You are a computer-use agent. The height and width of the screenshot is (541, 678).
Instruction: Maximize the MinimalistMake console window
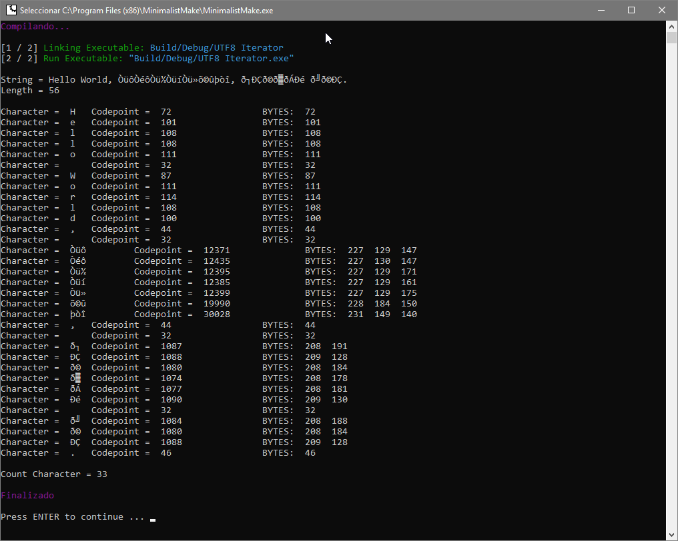coord(631,10)
